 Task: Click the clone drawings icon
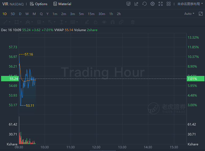tap(121, 22)
